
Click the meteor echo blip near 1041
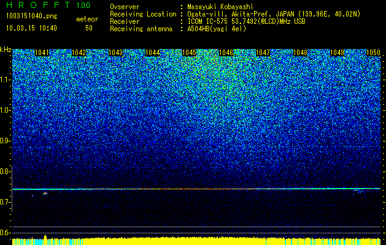[x=45, y=194]
